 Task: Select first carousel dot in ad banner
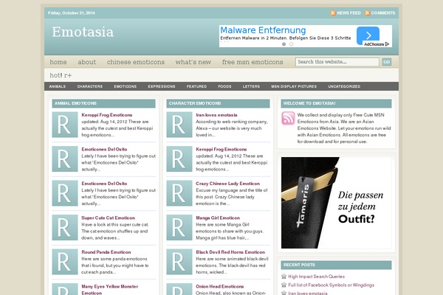pos(284,44)
